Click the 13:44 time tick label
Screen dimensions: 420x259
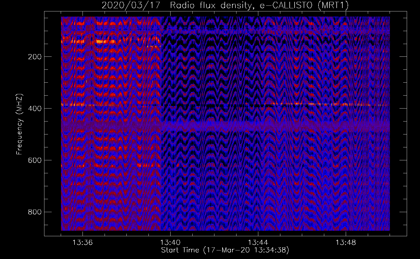(258, 243)
